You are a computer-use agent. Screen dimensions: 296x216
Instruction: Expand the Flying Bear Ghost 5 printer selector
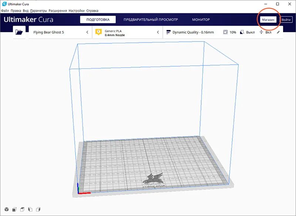tap(60, 32)
